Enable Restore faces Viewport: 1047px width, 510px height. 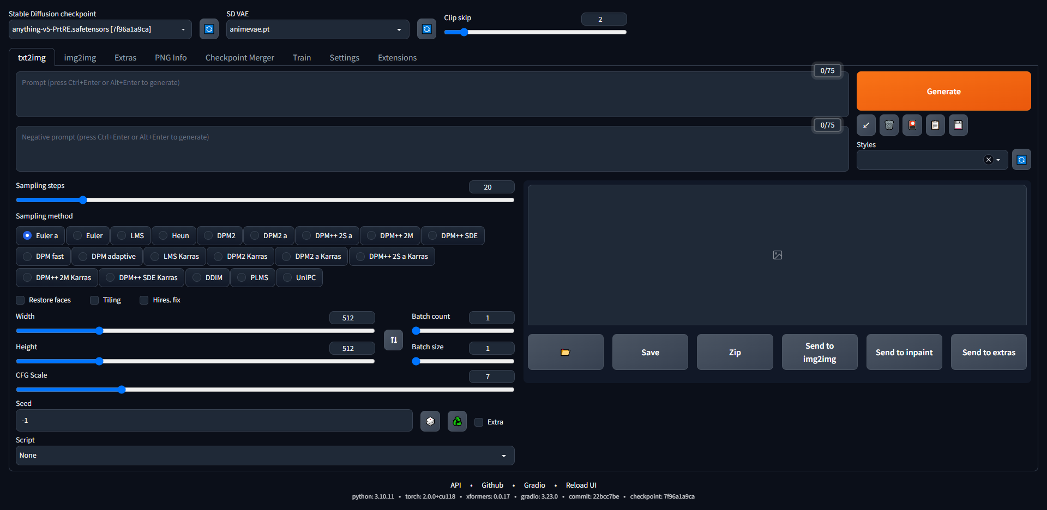pyautogui.click(x=20, y=300)
